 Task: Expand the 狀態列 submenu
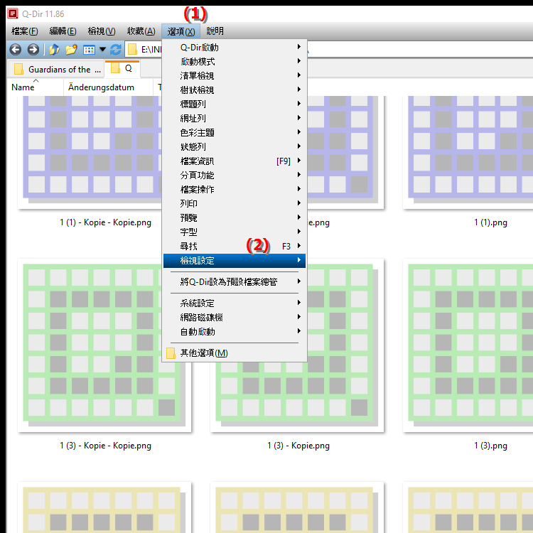coord(235,147)
